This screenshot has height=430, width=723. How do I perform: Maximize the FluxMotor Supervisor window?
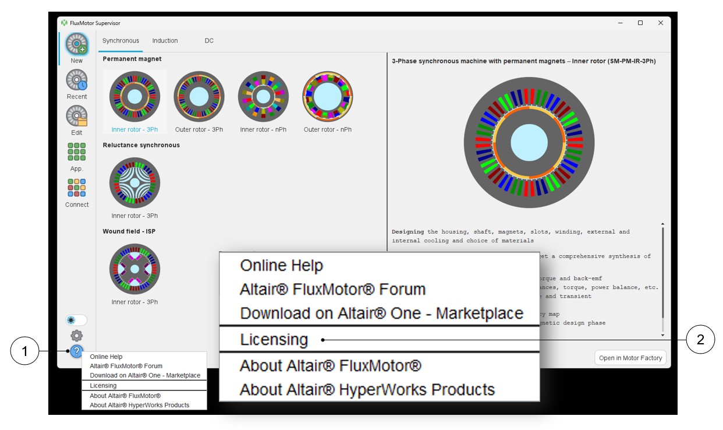point(640,23)
